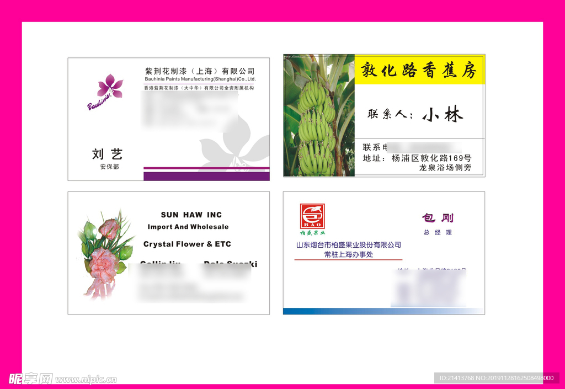Viewport: 565px width, 389px height.
Task: Click the 紫荆花制漆（上海）有限公司 company name
Action: tap(200, 71)
